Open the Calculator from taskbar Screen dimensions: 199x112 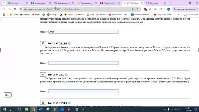(x=55, y=109)
